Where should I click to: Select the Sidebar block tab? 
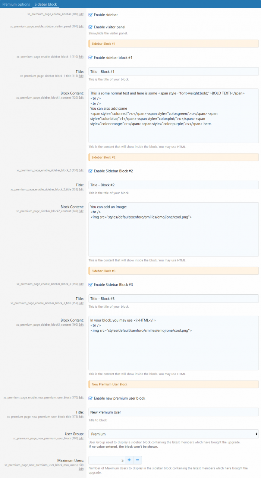point(45,4)
